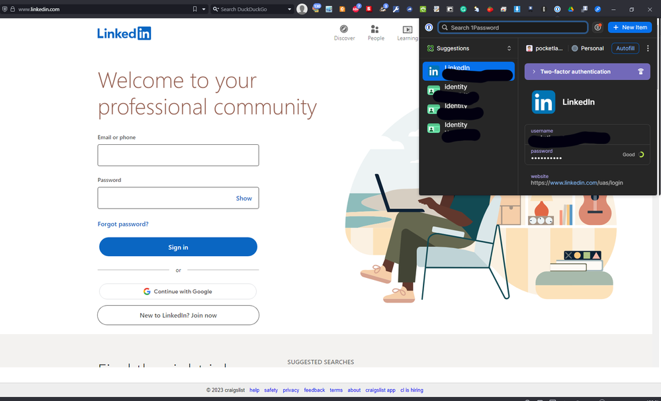Screen dimensions: 661x401
Task: Open the 1Password notifications icon with red dot
Action: pos(597,27)
